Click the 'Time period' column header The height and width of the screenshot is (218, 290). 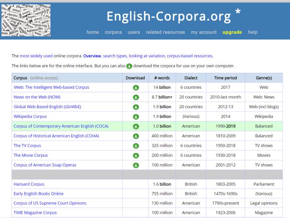point(225,78)
